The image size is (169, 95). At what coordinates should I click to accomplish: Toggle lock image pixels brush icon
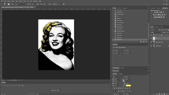point(156,35)
